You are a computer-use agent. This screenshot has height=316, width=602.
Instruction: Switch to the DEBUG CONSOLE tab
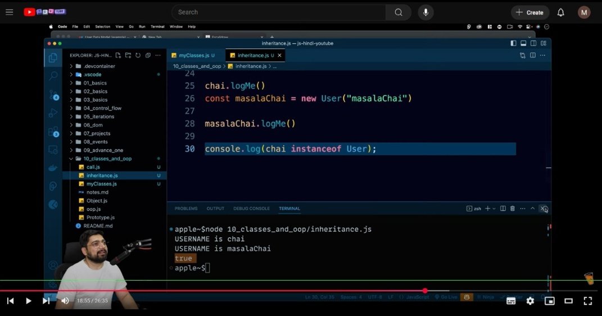251,209
